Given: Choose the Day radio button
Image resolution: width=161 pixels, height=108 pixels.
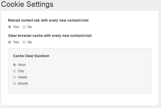Looking at the screenshot, I should 14,71.
